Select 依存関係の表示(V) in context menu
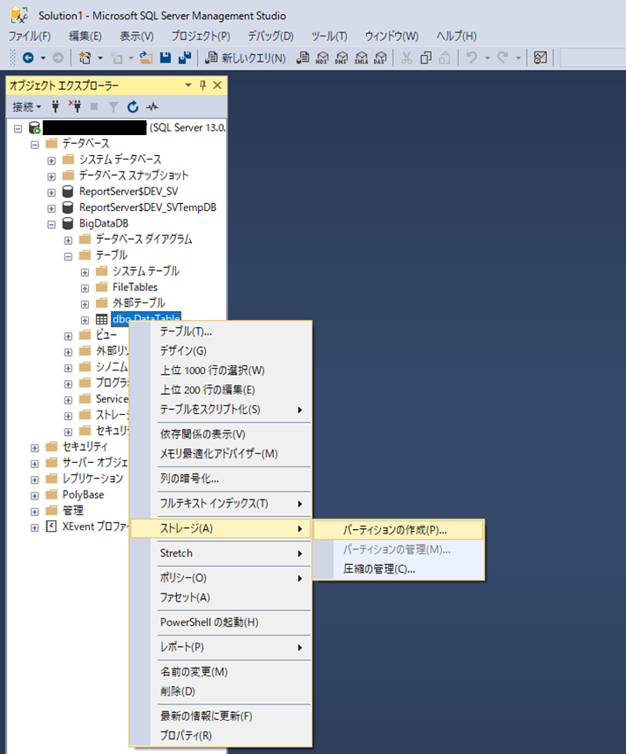626x754 pixels. coord(221,434)
